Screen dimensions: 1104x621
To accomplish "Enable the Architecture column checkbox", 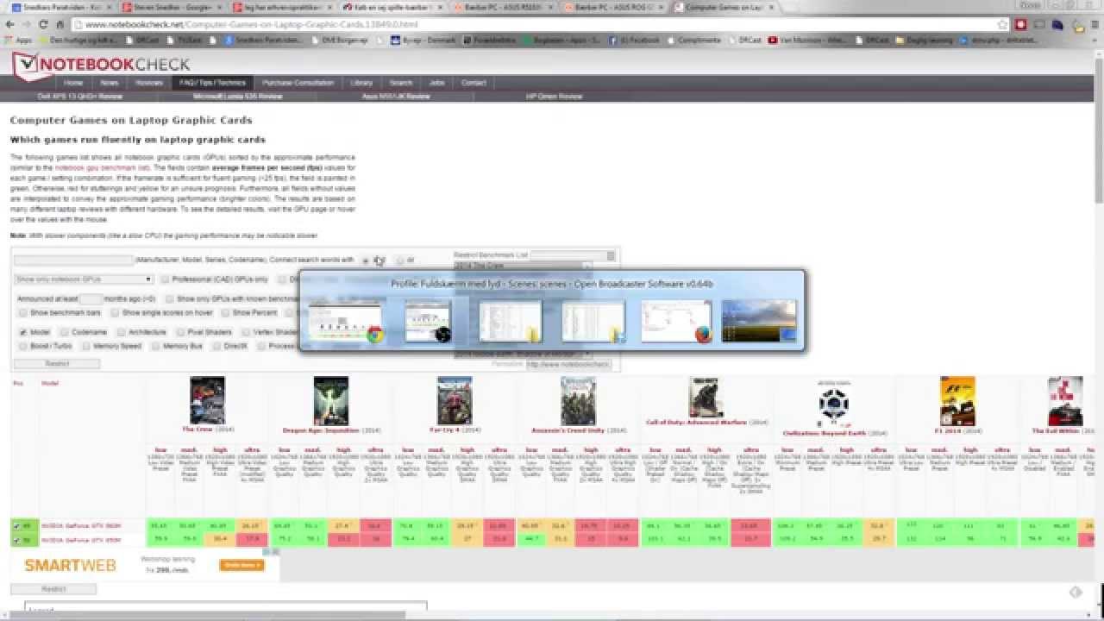I will point(121,332).
